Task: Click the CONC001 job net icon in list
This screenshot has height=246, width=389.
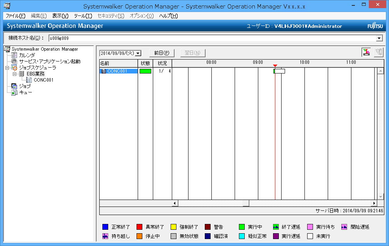Action: tap(104, 71)
